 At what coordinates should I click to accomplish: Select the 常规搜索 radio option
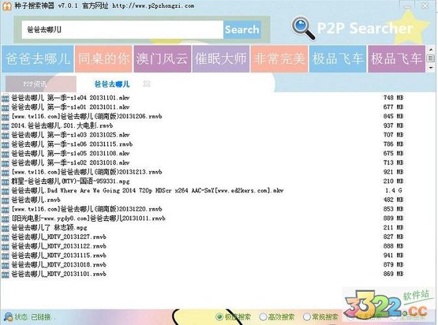pos(305,317)
